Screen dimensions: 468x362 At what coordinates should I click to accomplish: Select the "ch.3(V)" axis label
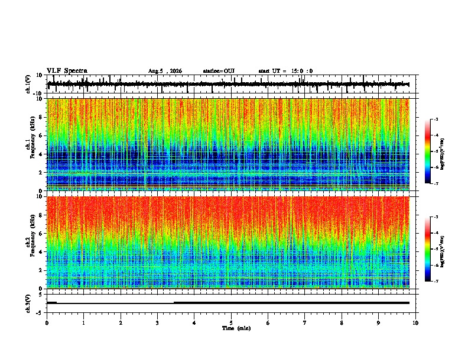(28, 304)
